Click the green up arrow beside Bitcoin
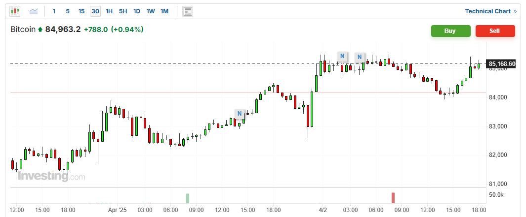Screen dimensions: 526x217 click(40, 30)
